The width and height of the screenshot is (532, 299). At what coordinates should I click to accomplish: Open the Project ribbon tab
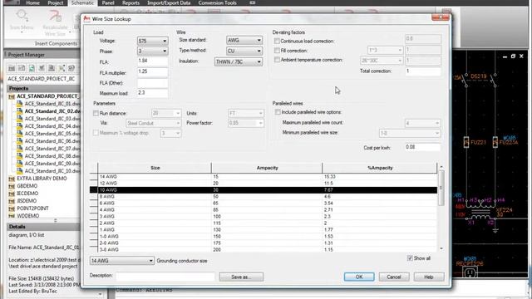56,2
